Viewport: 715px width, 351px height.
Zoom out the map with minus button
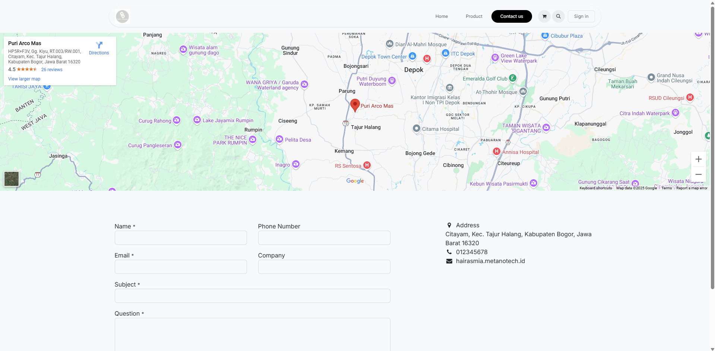point(699,174)
